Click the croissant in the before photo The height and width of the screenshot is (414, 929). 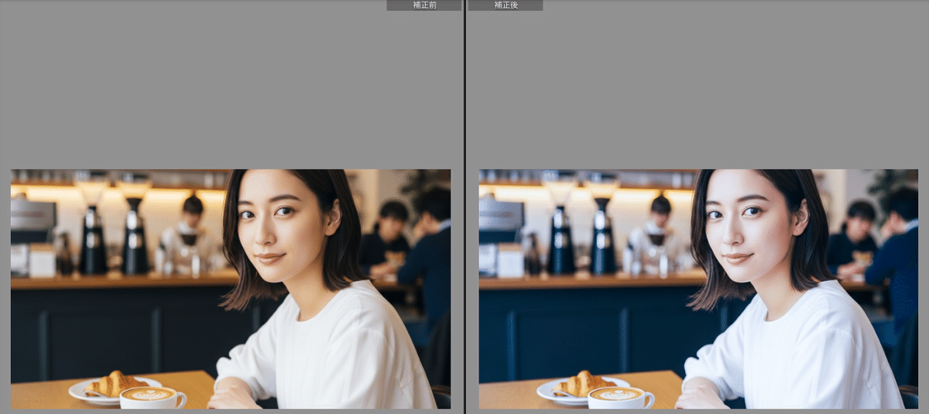[x=115, y=384]
